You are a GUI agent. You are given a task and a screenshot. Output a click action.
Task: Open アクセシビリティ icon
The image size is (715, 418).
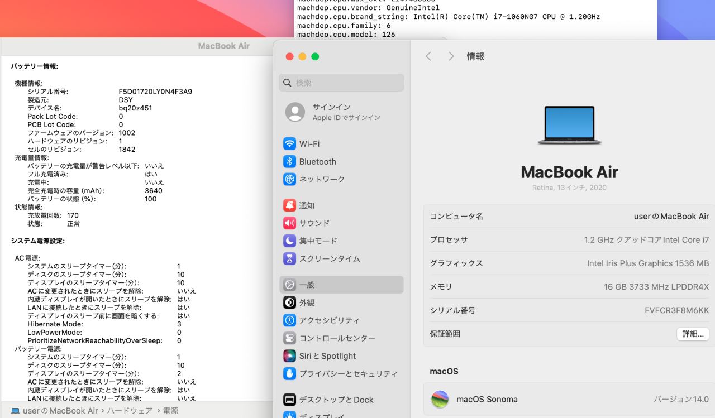[x=289, y=320]
